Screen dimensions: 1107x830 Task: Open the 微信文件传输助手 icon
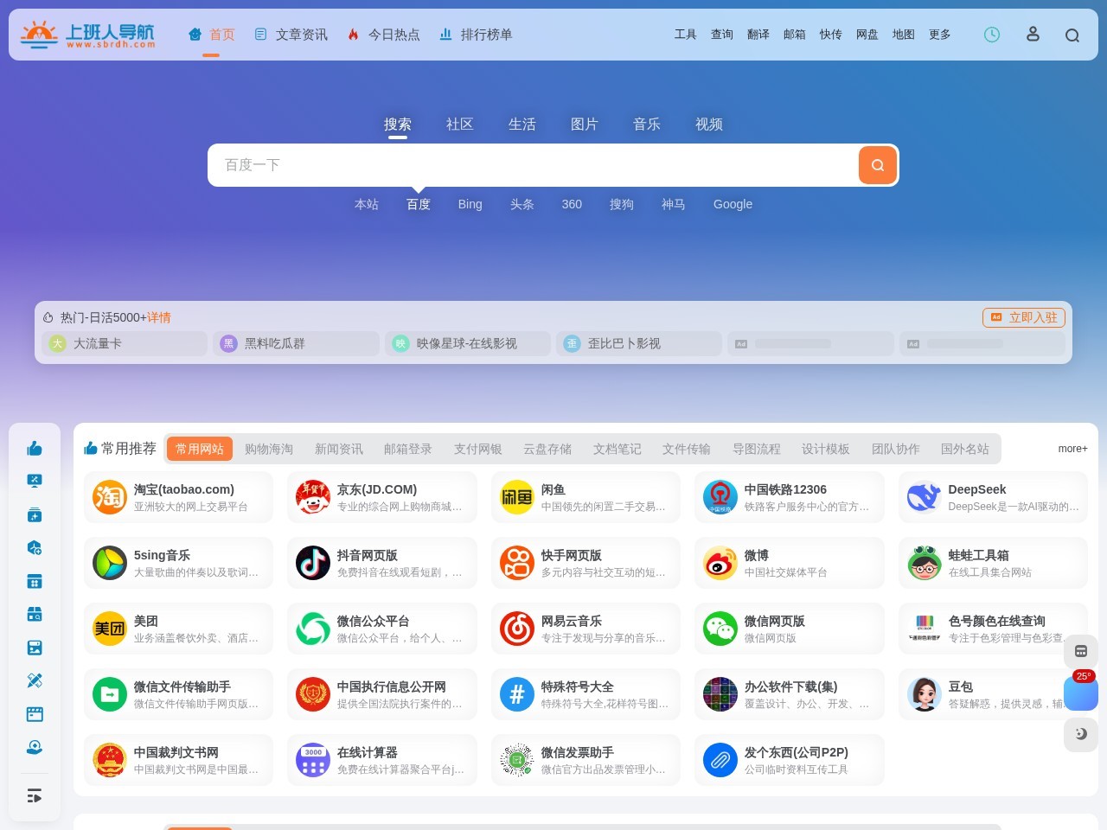[x=110, y=694]
